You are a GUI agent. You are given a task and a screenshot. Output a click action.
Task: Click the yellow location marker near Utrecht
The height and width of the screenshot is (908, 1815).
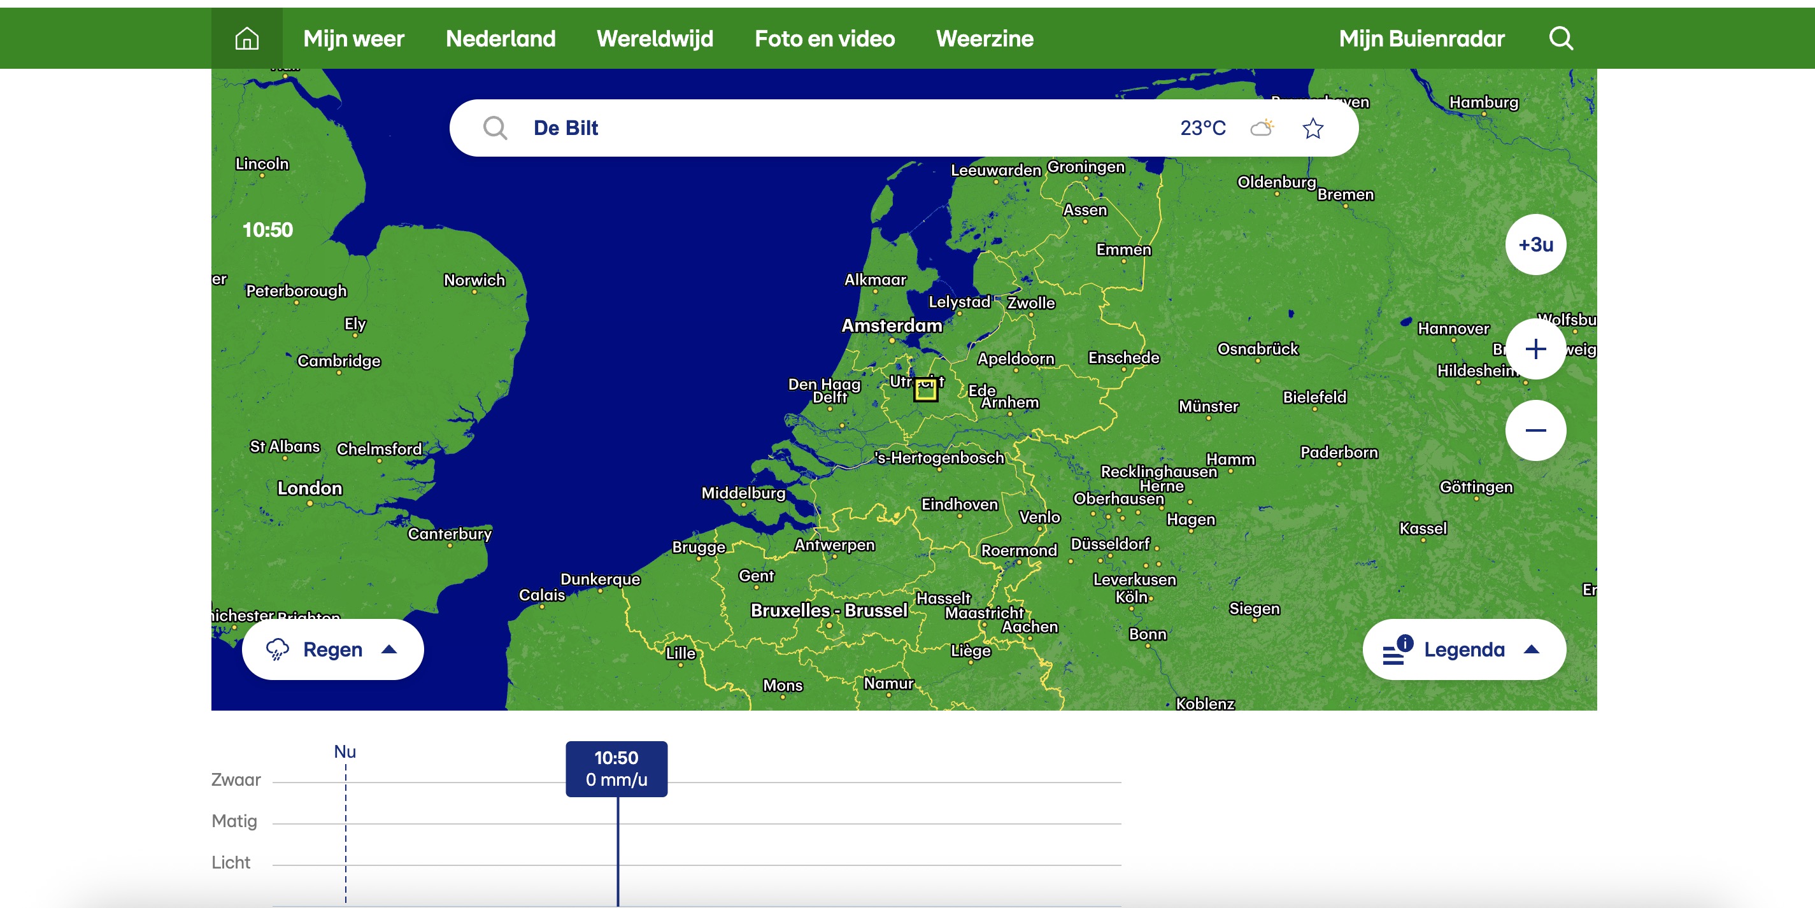pos(926,390)
